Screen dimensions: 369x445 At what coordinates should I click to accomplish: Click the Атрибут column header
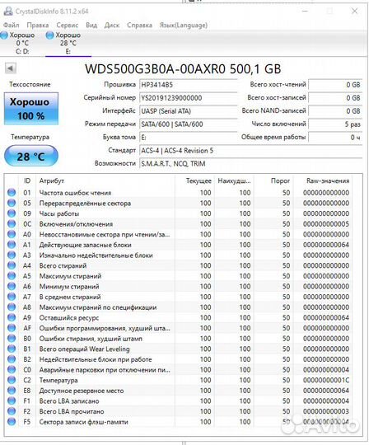[105, 180]
